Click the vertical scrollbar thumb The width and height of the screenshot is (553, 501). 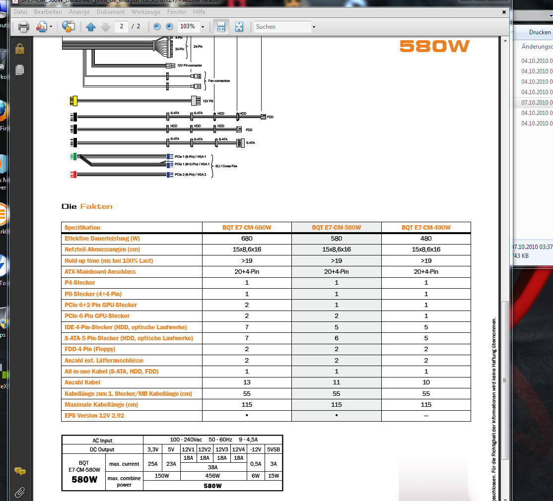point(505,380)
